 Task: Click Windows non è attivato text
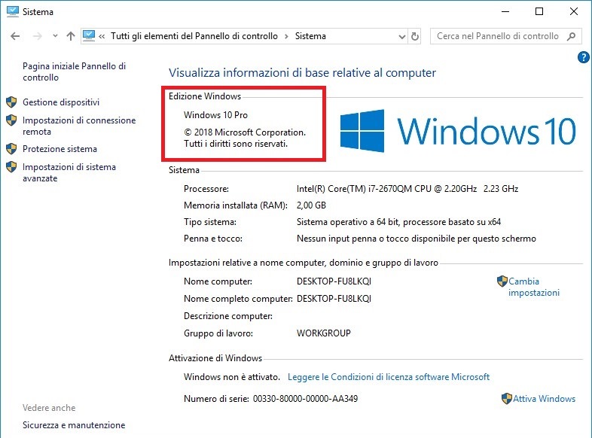pos(232,377)
